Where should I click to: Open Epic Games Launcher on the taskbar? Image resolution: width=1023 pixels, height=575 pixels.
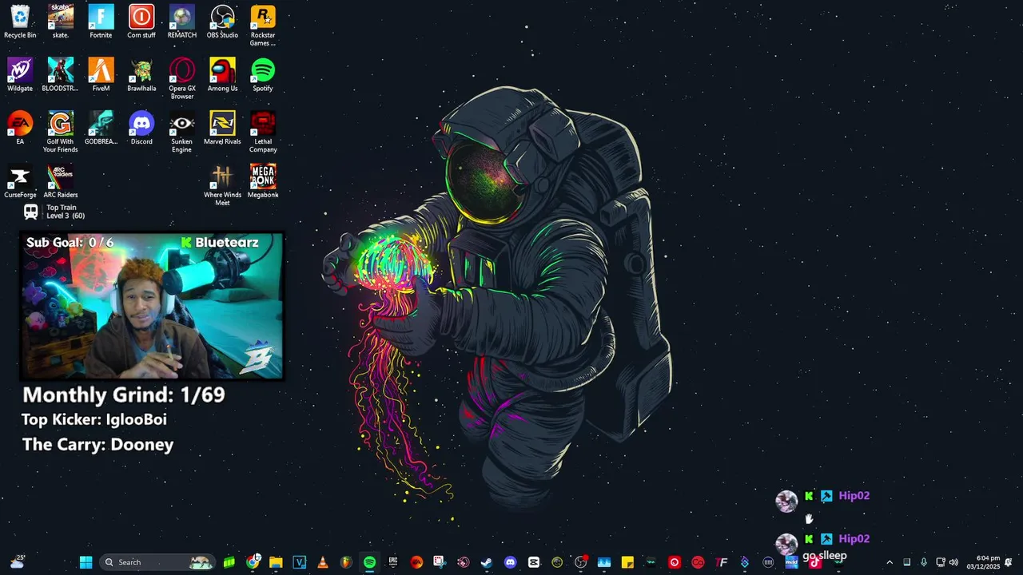click(392, 562)
